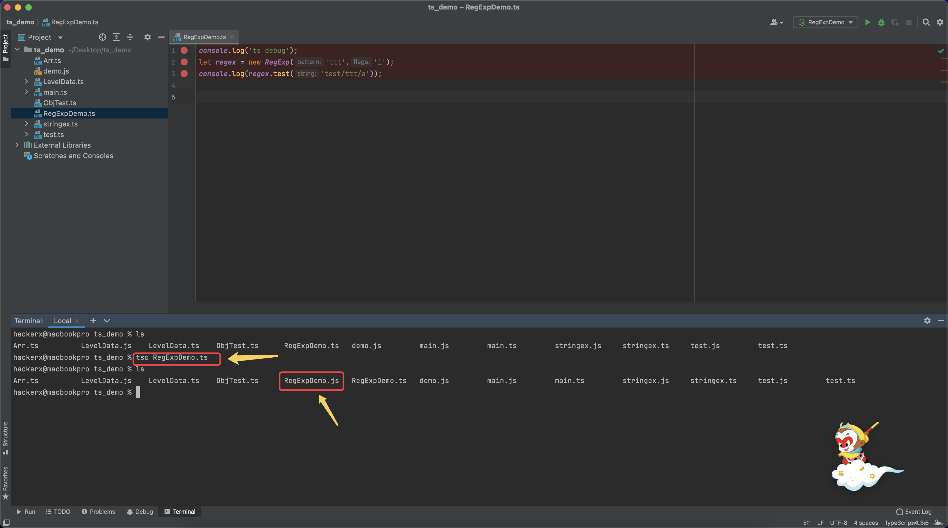Image resolution: width=948 pixels, height=528 pixels.
Task: Toggle breakpoint on line 3
Action: (x=184, y=74)
